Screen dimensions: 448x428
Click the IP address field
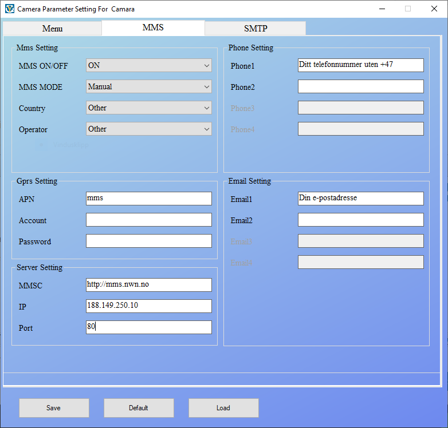coord(149,306)
